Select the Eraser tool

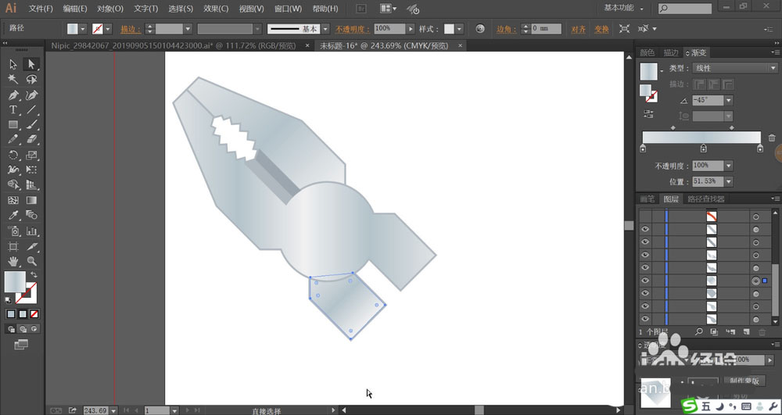click(31, 139)
